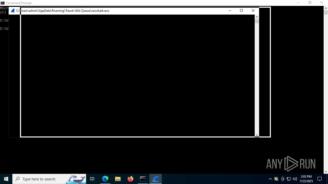Close the rawshark.exe window
328x184 pixels.
[253, 10]
